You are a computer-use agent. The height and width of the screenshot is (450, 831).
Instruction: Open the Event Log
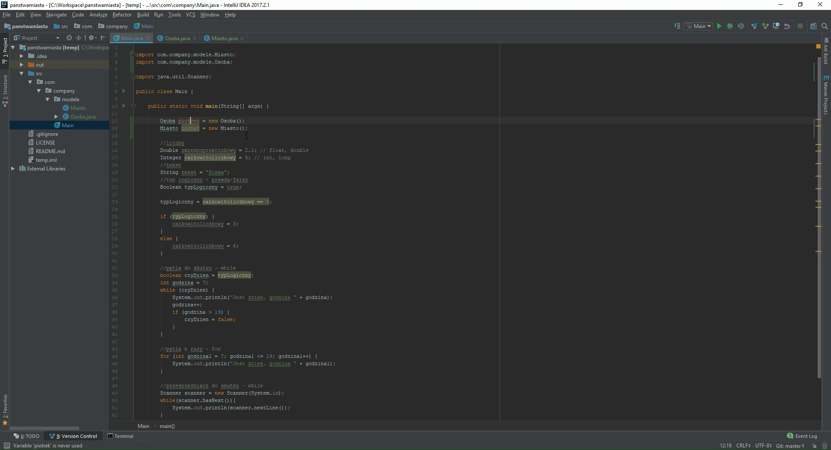(805, 436)
